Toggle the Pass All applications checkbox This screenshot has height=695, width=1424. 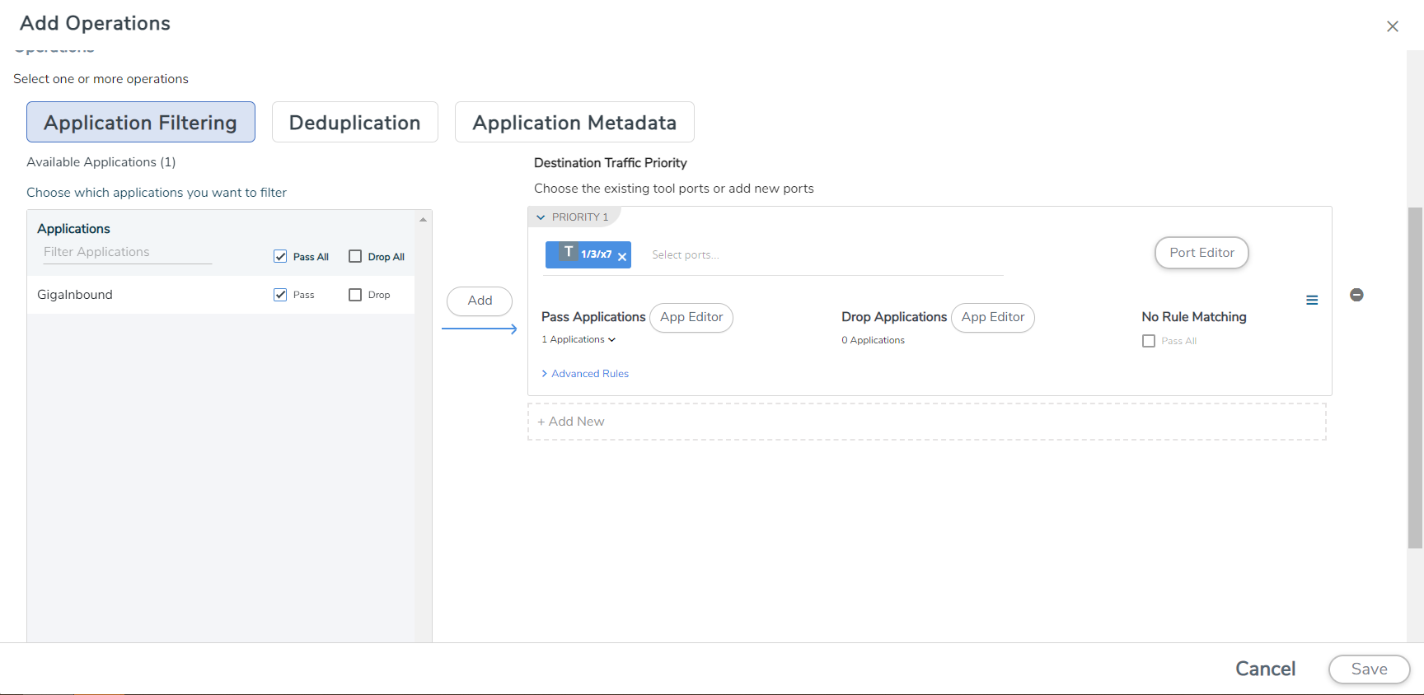click(x=280, y=256)
